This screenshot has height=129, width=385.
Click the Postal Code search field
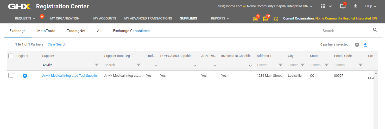coord(346,65)
